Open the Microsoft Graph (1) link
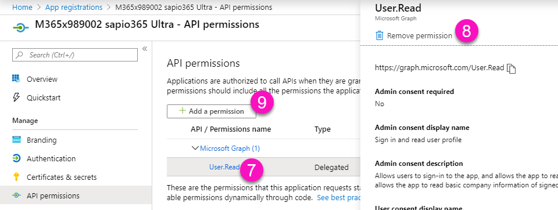The image size is (558, 210). [230, 148]
